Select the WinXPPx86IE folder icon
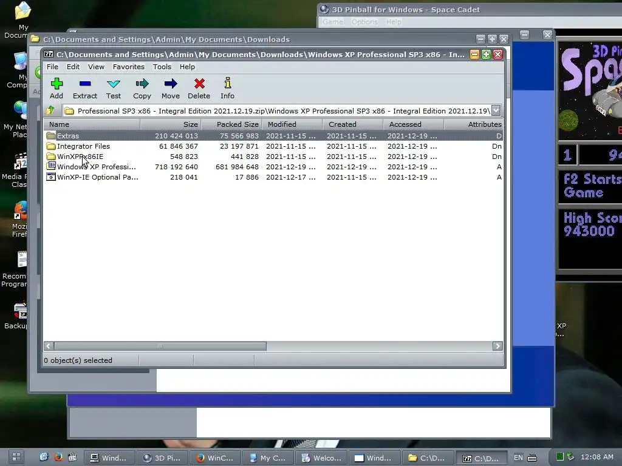Viewport: 622px width, 466px height. point(51,156)
